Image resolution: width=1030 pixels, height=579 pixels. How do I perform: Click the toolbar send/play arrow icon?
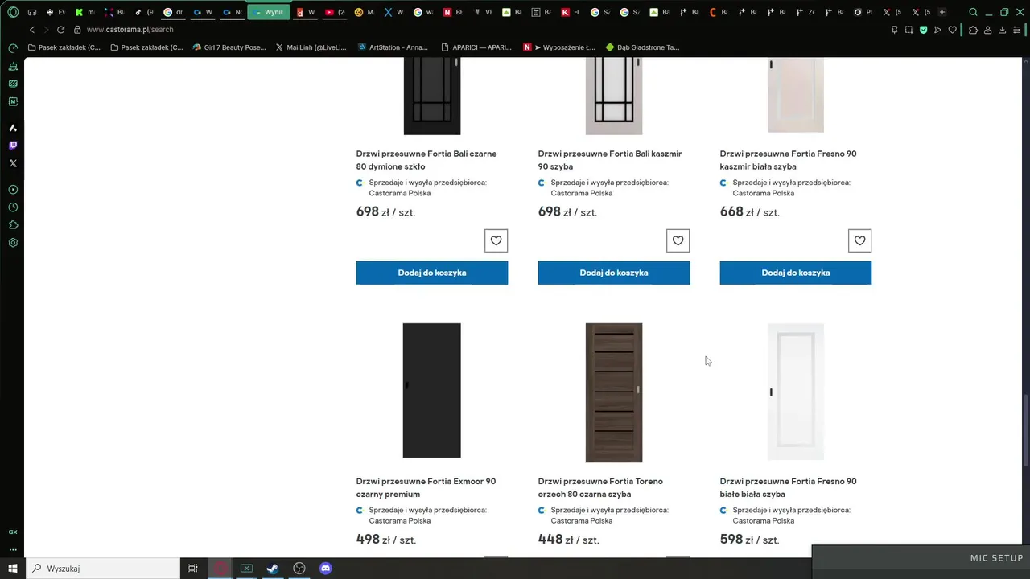tap(937, 30)
